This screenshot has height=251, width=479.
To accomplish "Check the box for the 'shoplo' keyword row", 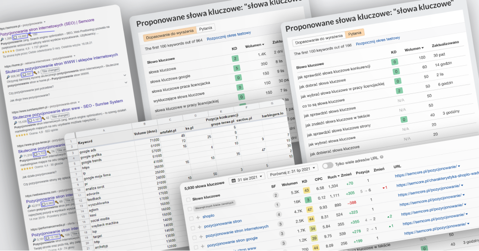I will pyautogui.click(x=191, y=218).
